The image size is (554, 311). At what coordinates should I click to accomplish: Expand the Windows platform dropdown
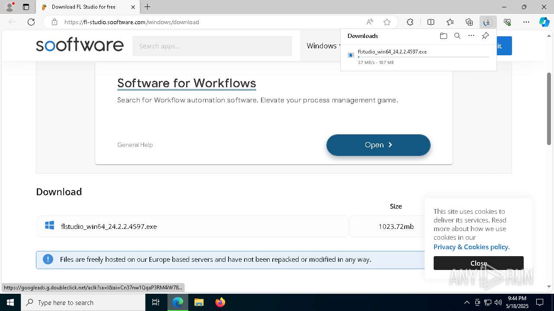(x=324, y=46)
